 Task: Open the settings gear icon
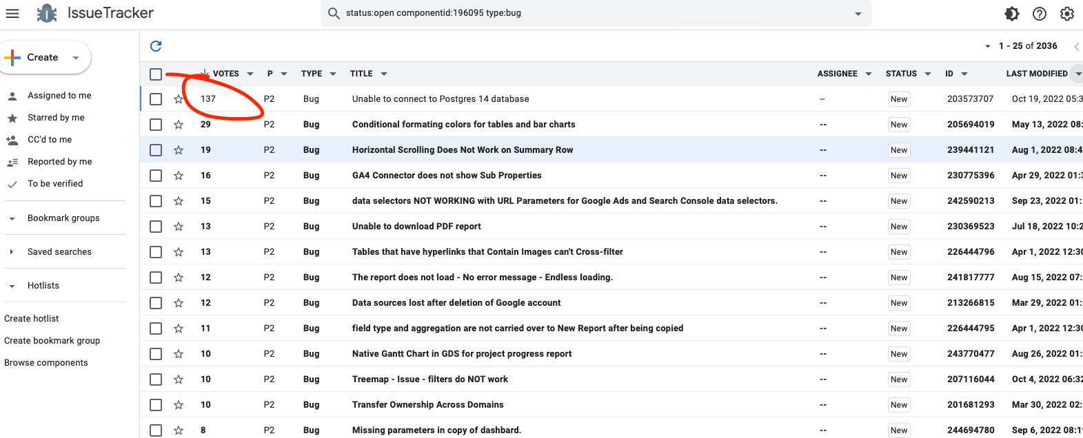pyautogui.click(x=1066, y=14)
